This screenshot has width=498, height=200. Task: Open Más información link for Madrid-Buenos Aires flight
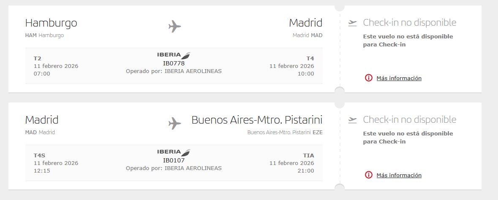click(x=399, y=175)
